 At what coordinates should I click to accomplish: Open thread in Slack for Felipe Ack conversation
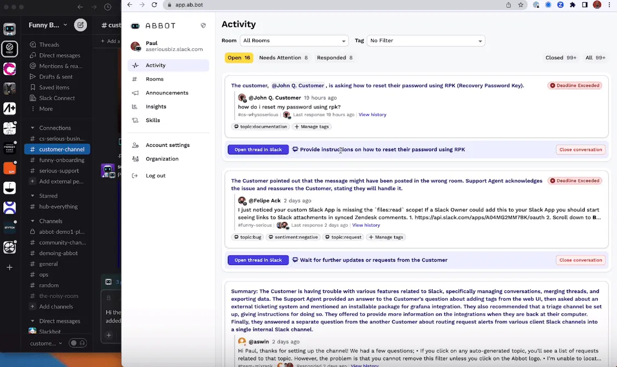(258, 260)
